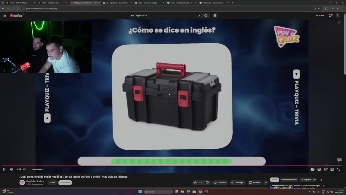Open PlayQuiz channel avatar
The height and width of the screenshot is (195, 346).
pos(22,183)
